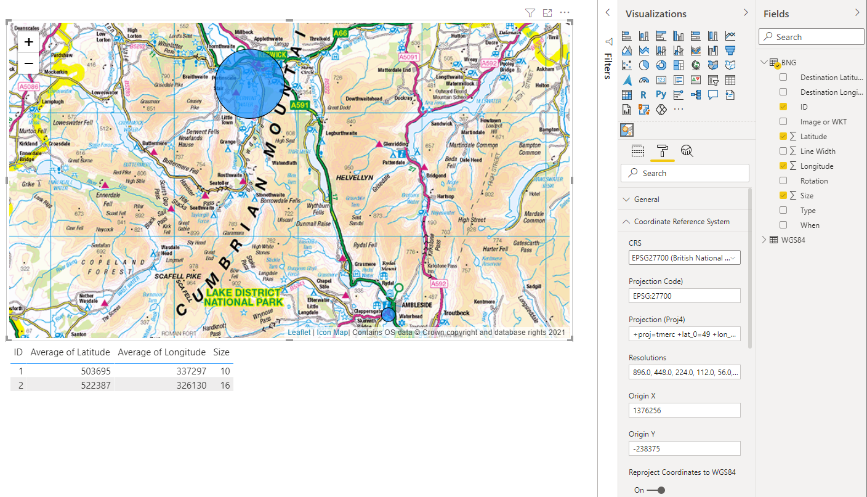This screenshot has height=497, width=867.
Task: Switch to the Format paint roller tab
Action: click(663, 151)
